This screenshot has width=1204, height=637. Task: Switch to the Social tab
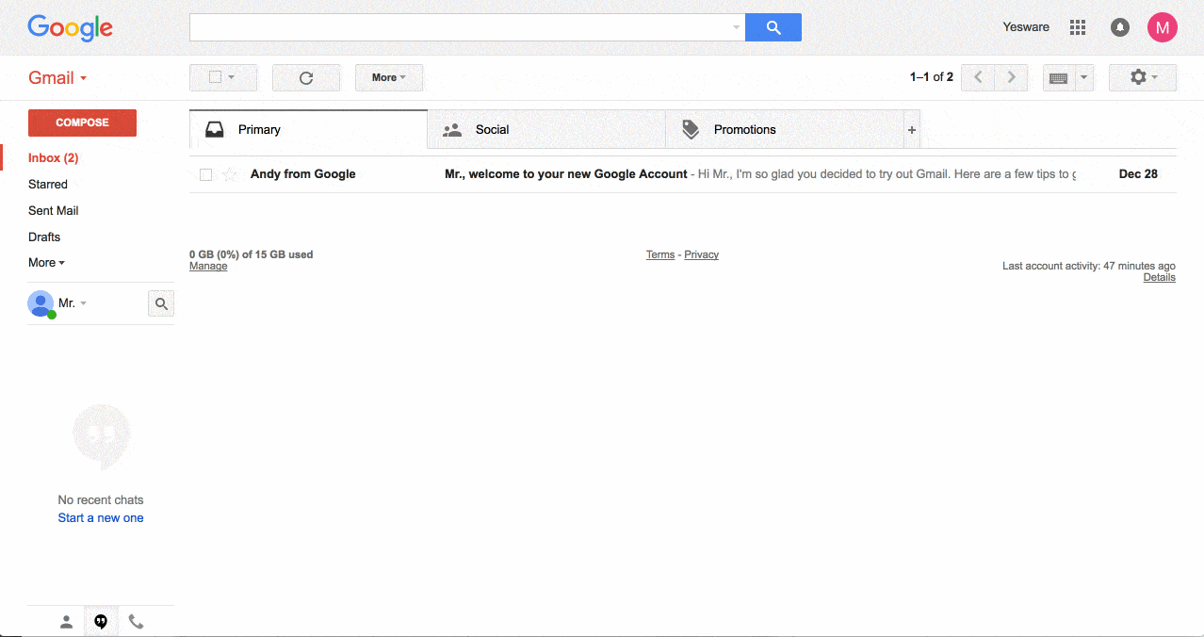click(494, 129)
